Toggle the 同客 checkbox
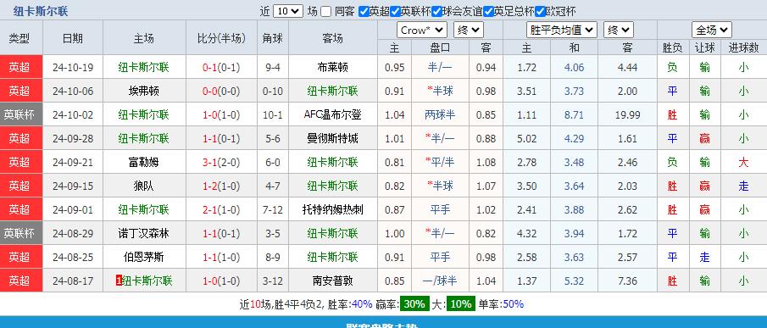The width and height of the screenshot is (767, 328). point(325,12)
